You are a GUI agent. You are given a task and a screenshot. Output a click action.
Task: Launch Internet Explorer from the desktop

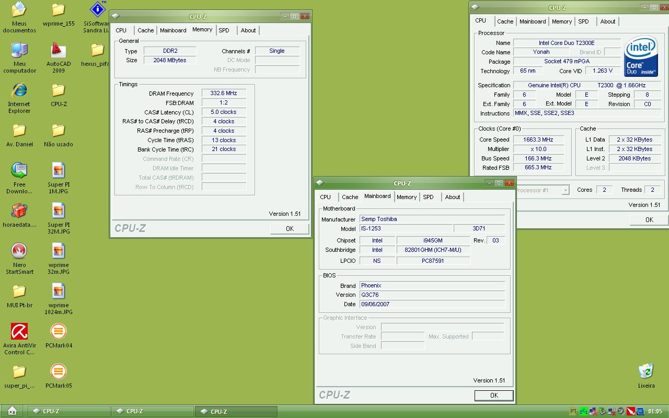(x=19, y=98)
